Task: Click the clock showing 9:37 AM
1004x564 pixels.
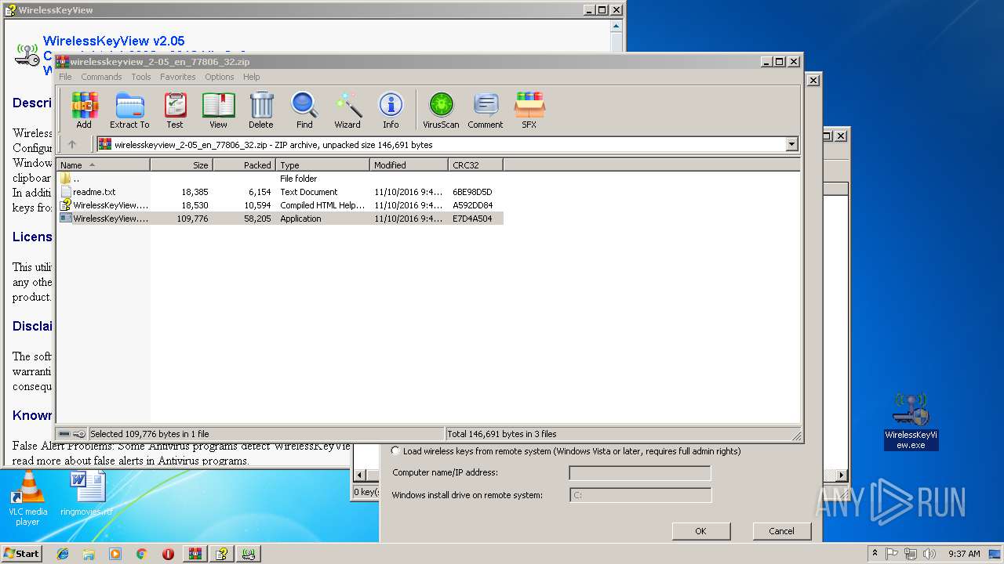Action: click(964, 554)
